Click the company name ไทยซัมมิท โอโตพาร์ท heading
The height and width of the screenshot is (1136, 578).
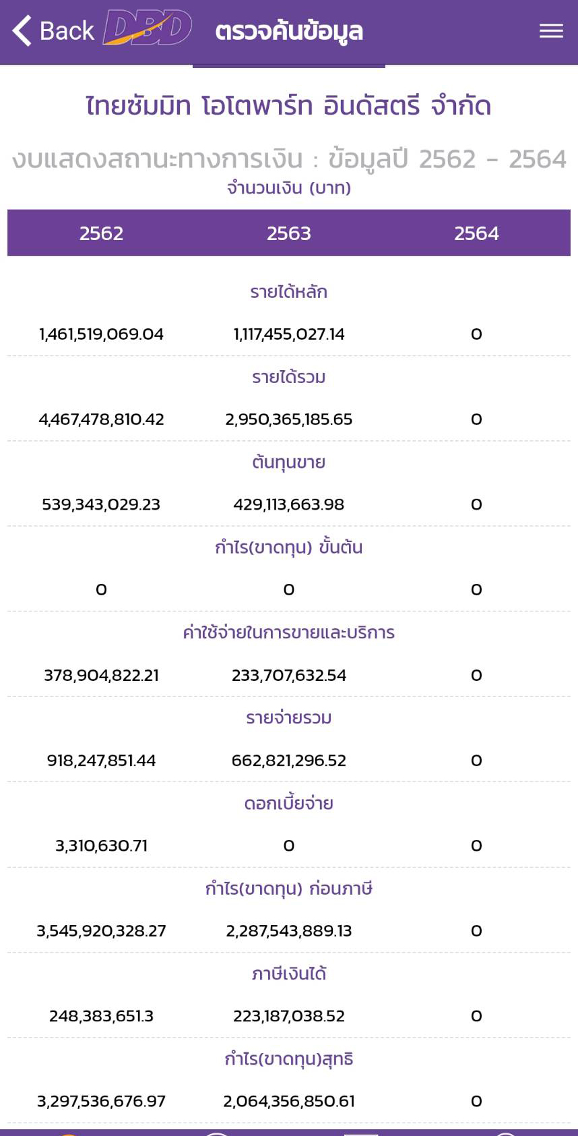[x=289, y=106]
